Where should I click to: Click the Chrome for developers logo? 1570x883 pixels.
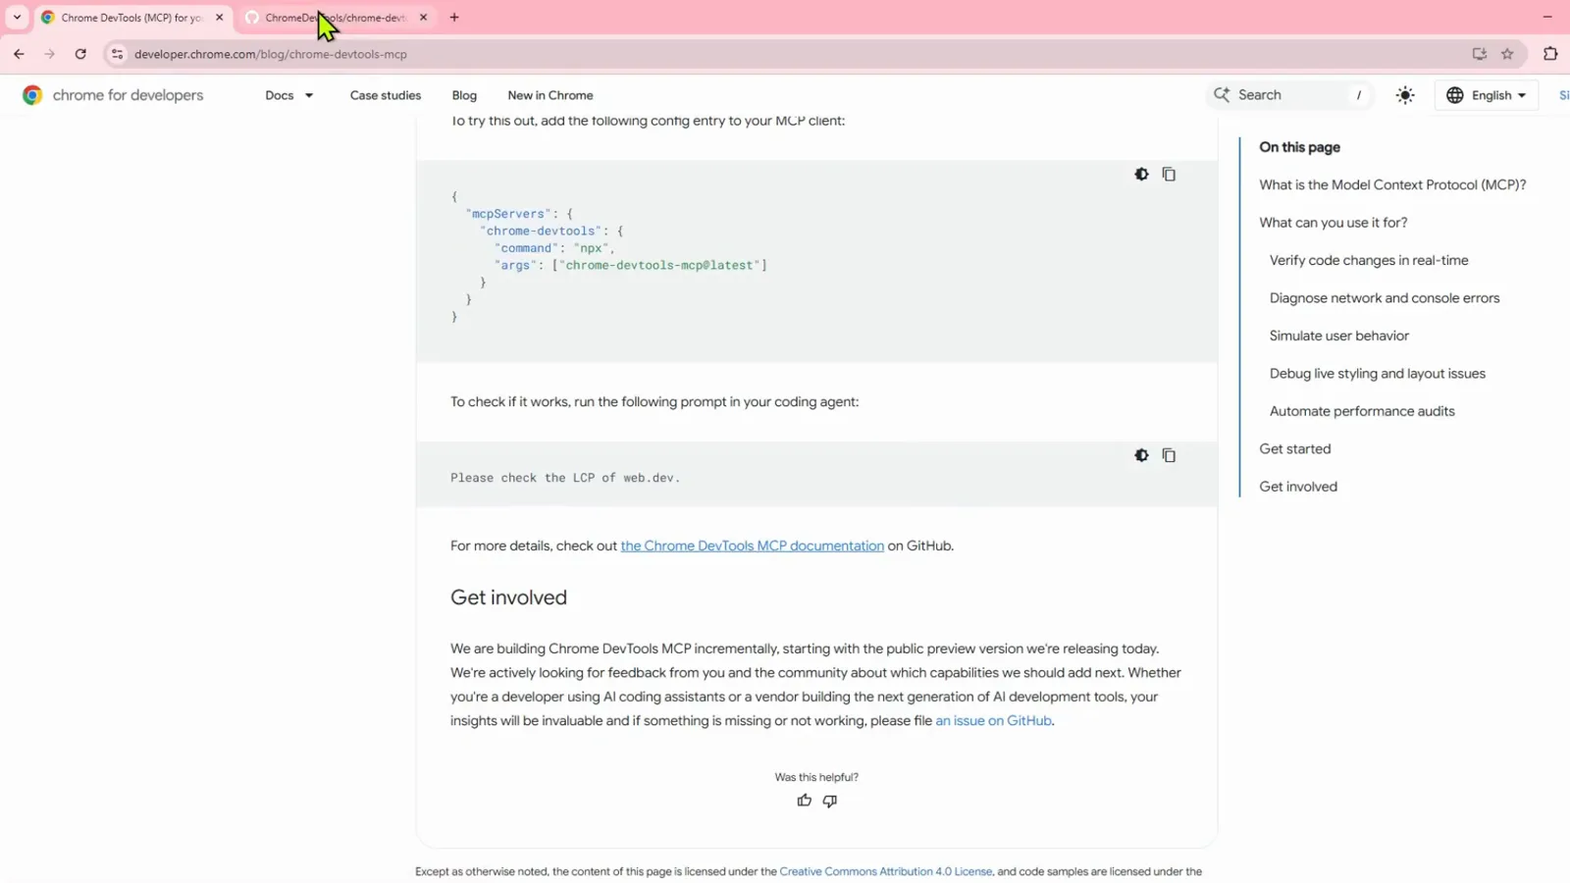point(113,95)
